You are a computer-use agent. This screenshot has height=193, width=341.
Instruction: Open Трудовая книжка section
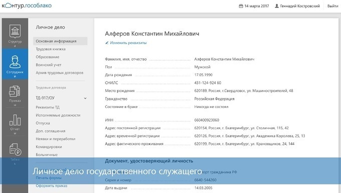pos(51,49)
